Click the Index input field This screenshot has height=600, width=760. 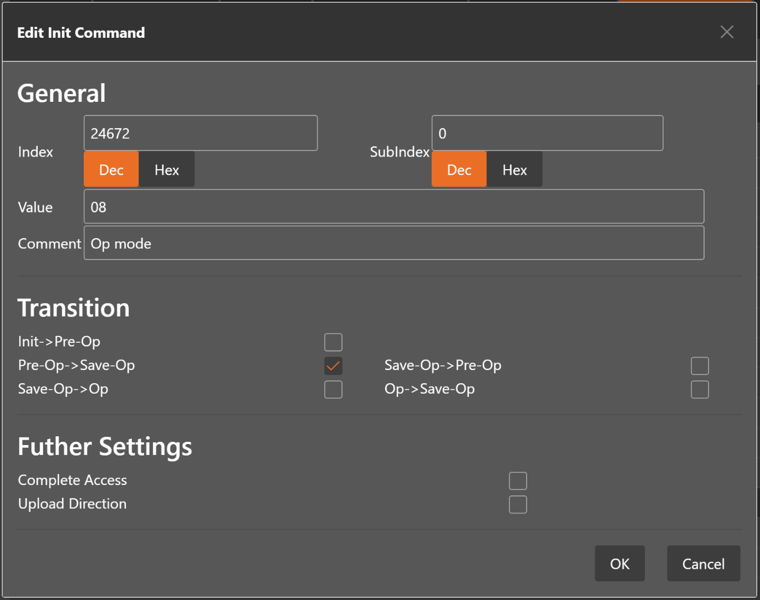coord(201,133)
